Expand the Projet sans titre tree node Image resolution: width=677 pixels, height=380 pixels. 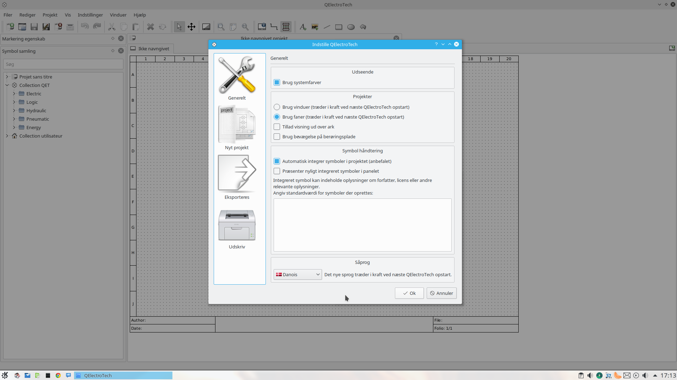tap(7, 77)
